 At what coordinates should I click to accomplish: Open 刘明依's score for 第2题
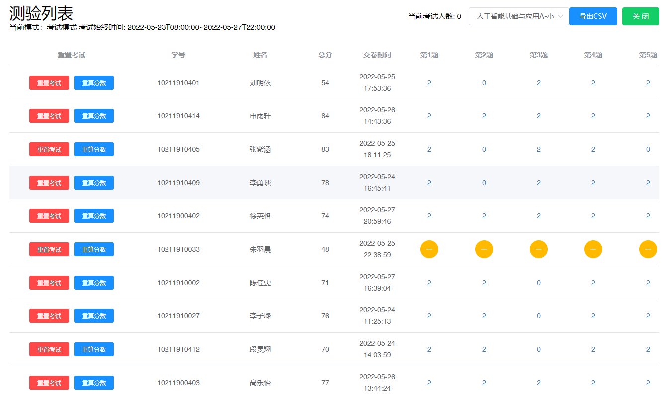click(x=484, y=83)
